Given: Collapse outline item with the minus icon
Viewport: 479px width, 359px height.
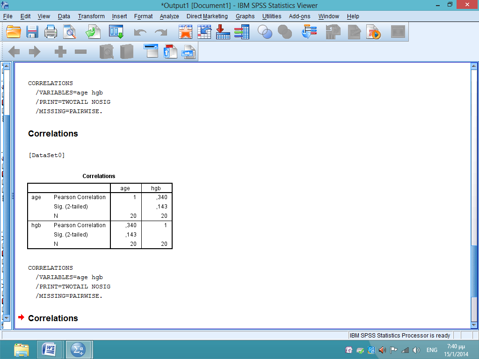Looking at the screenshot, I should point(80,51).
